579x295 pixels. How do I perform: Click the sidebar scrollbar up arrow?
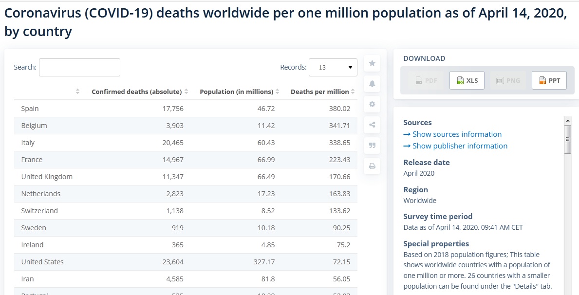point(567,120)
